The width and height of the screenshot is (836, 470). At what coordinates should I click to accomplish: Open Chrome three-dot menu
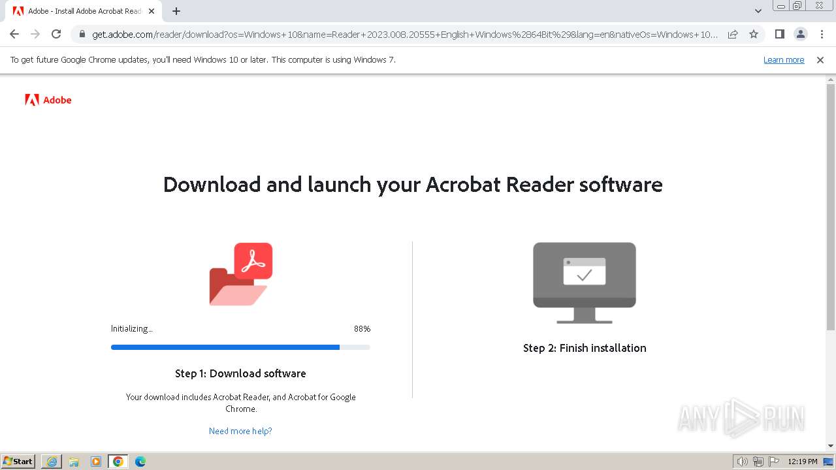822,34
